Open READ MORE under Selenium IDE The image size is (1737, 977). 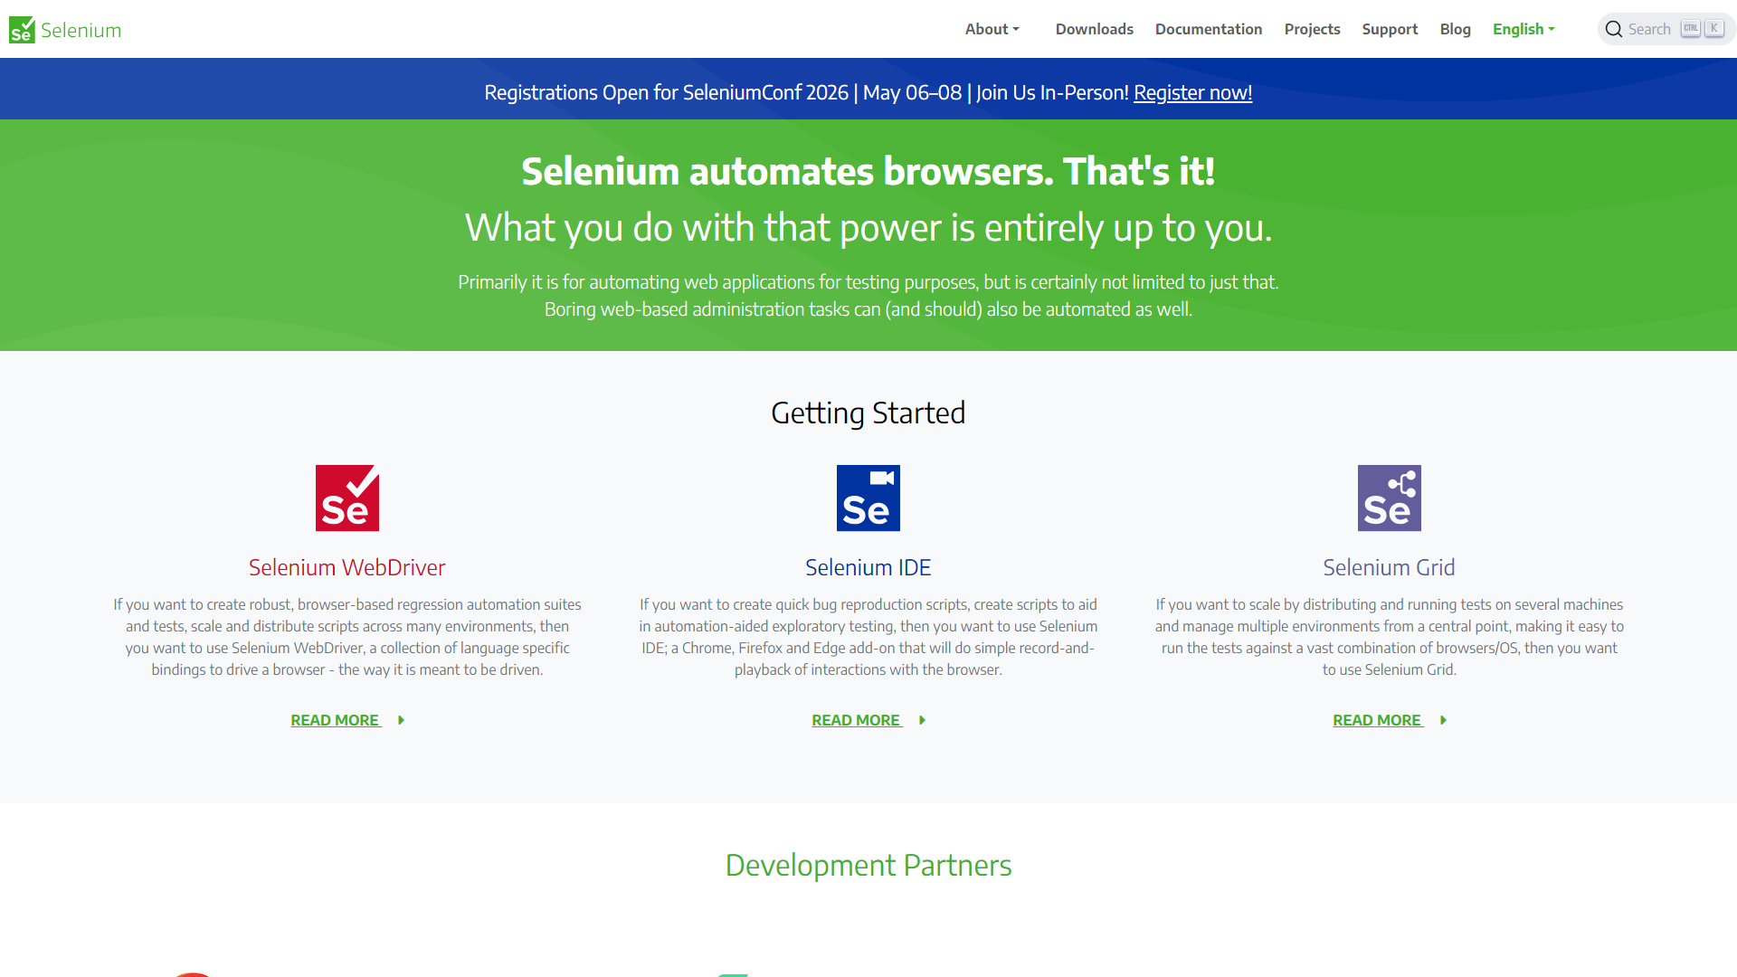click(x=856, y=720)
